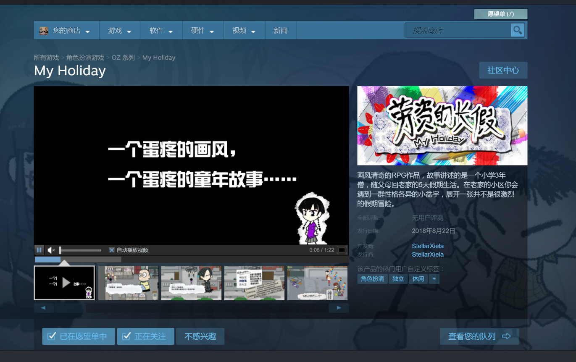Select screenshot thumbnail with newspaper notes

coord(255,283)
